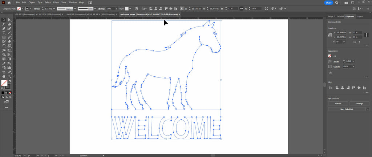Image resolution: width=372 pixels, height=157 pixels.
Task: Open the Uniform variable width profile dropdown
Action: click(75, 8)
